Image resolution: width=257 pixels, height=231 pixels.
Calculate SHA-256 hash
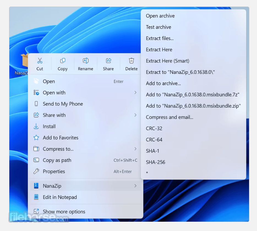193,162
